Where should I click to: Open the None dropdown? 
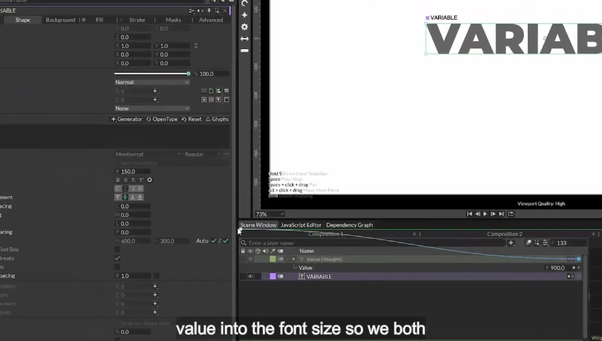click(x=152, y=108)
